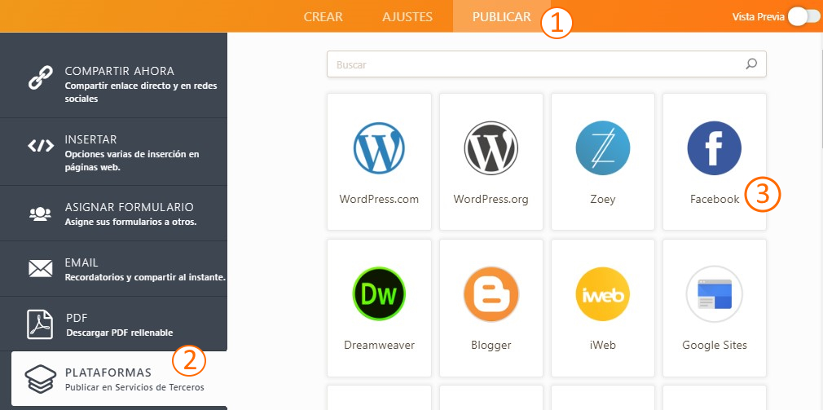Click the Buscar search field
This screenshot has height=410, width=823.
click(534, 64)
